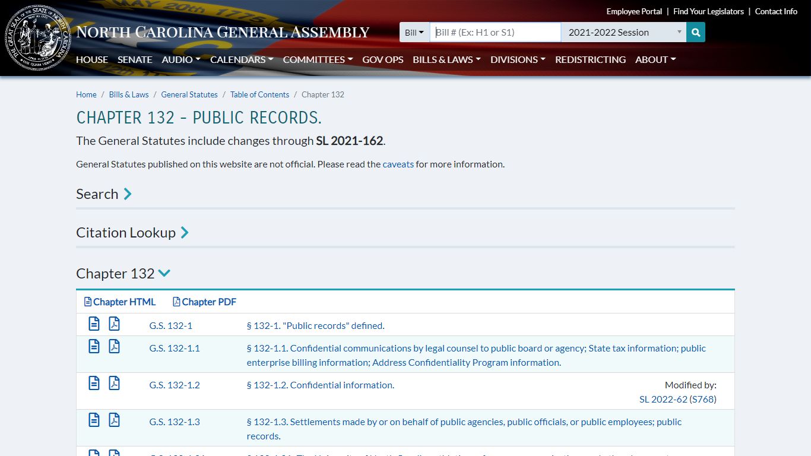Open HTML document icon for G.S. 132-1.3
This screenshot has height=456, width=811.
[x=94, y=420]
